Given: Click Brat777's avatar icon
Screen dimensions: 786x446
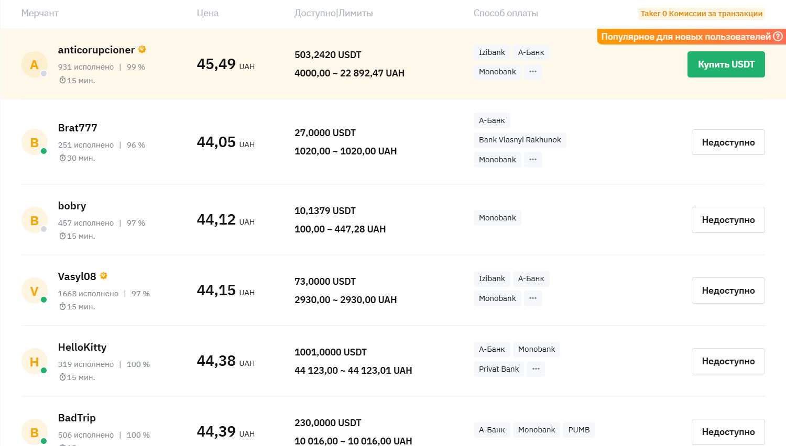Looking at the screenshot, I should (x=34, y=142).
